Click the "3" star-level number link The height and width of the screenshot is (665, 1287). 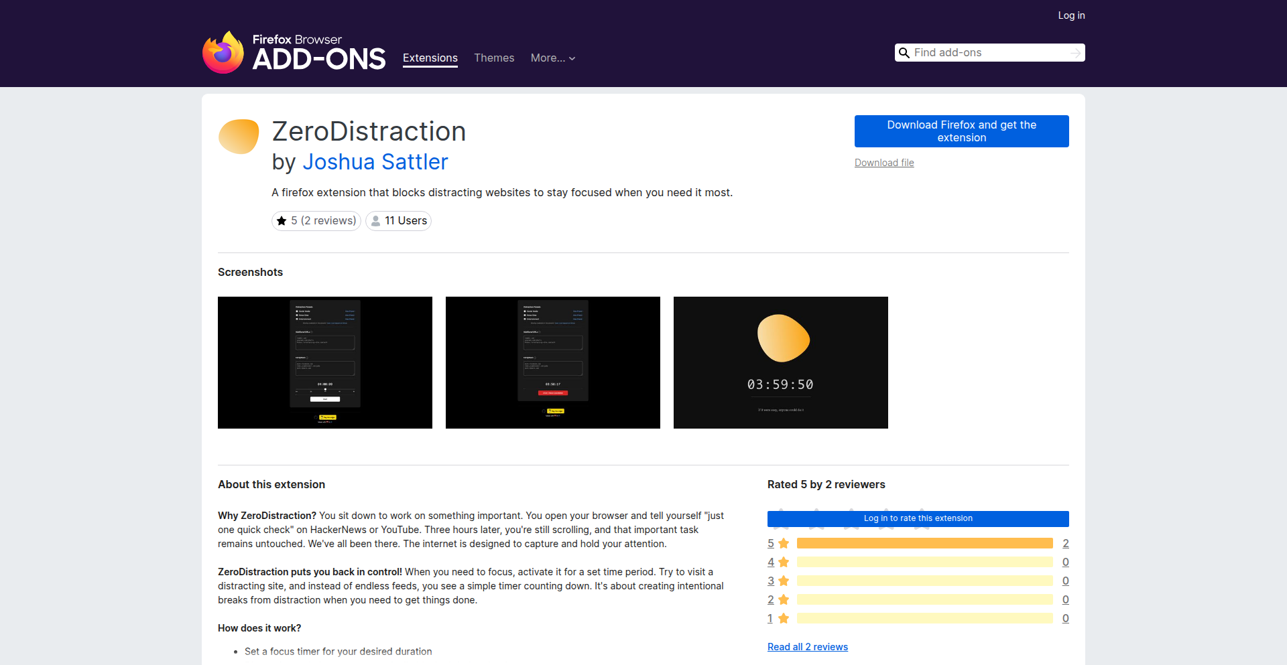(771, 581)
